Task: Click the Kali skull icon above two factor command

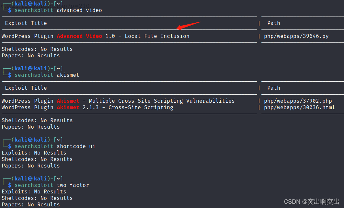Action: pyautogui.click(x=30, y=179)
